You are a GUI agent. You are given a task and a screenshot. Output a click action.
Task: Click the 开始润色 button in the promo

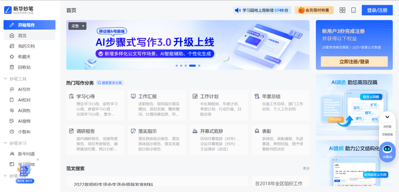tap(335, 119)
